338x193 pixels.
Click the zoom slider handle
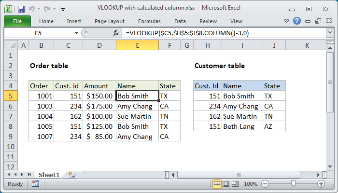(293, 184)
